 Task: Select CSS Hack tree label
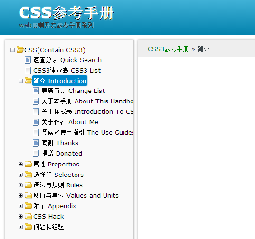tap(48, 216)
